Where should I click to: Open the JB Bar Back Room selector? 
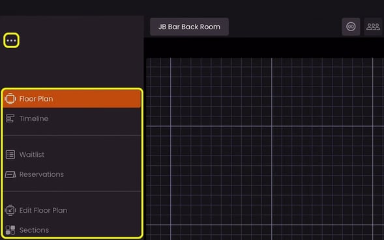point(189,27)
